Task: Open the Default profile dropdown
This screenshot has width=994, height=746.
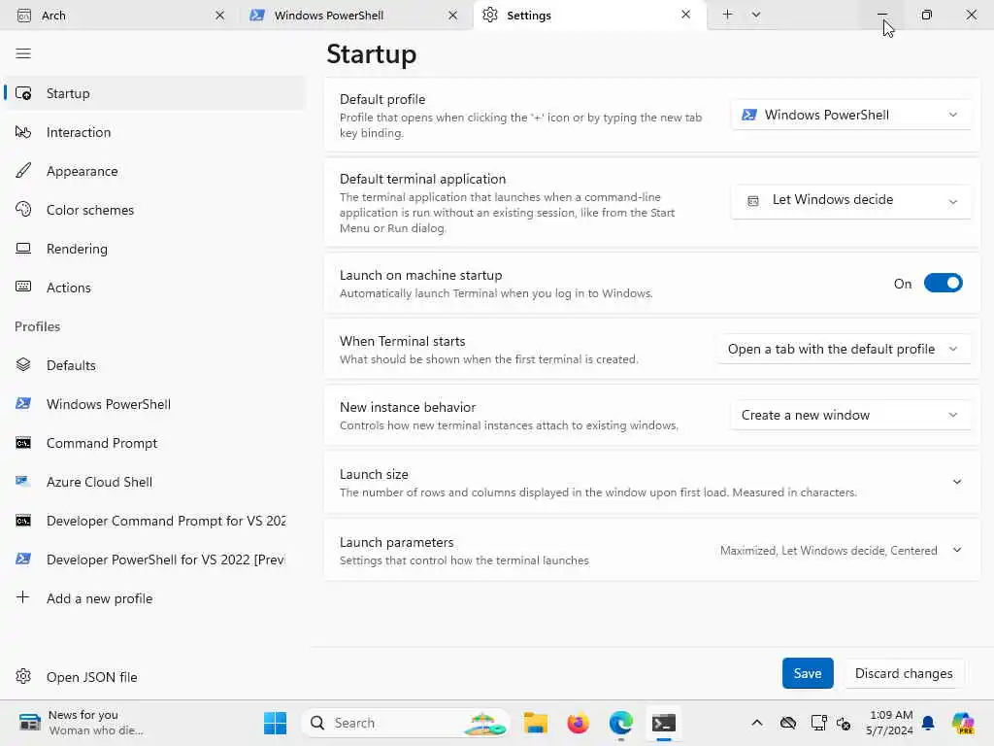Action: 850,115
